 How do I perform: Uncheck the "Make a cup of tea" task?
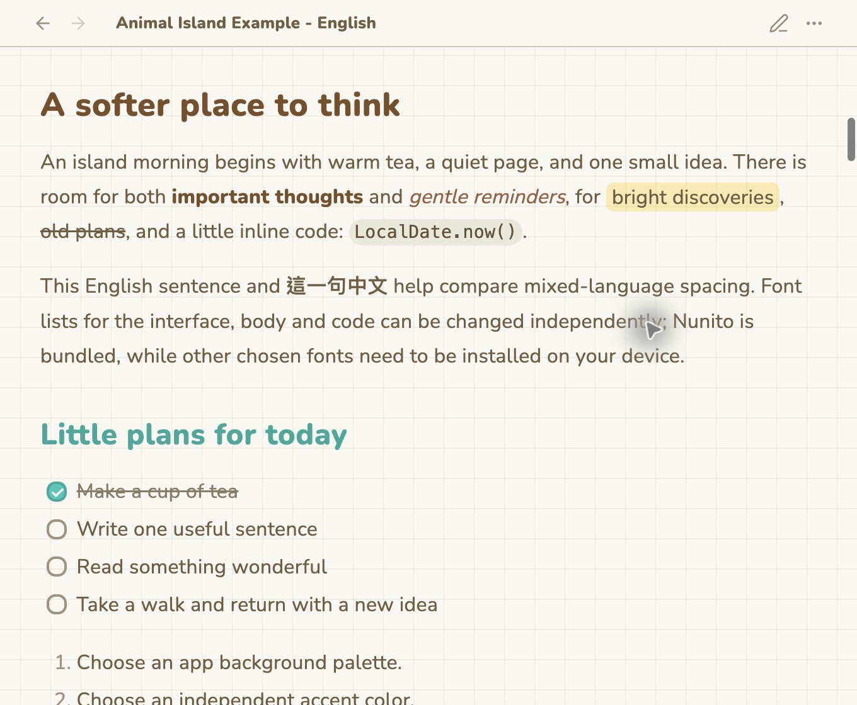57,492
